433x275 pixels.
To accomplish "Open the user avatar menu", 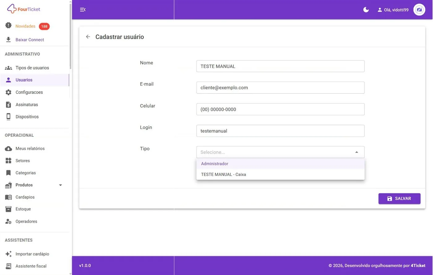I will (x=419, y=10).
